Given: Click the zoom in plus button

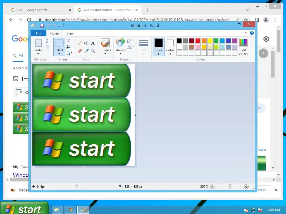Looking at the screenshot, I should tap(246, 186).
